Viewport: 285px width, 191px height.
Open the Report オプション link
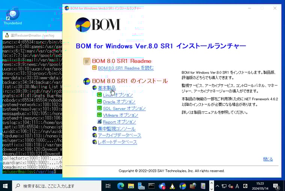[x=119, y=122]
